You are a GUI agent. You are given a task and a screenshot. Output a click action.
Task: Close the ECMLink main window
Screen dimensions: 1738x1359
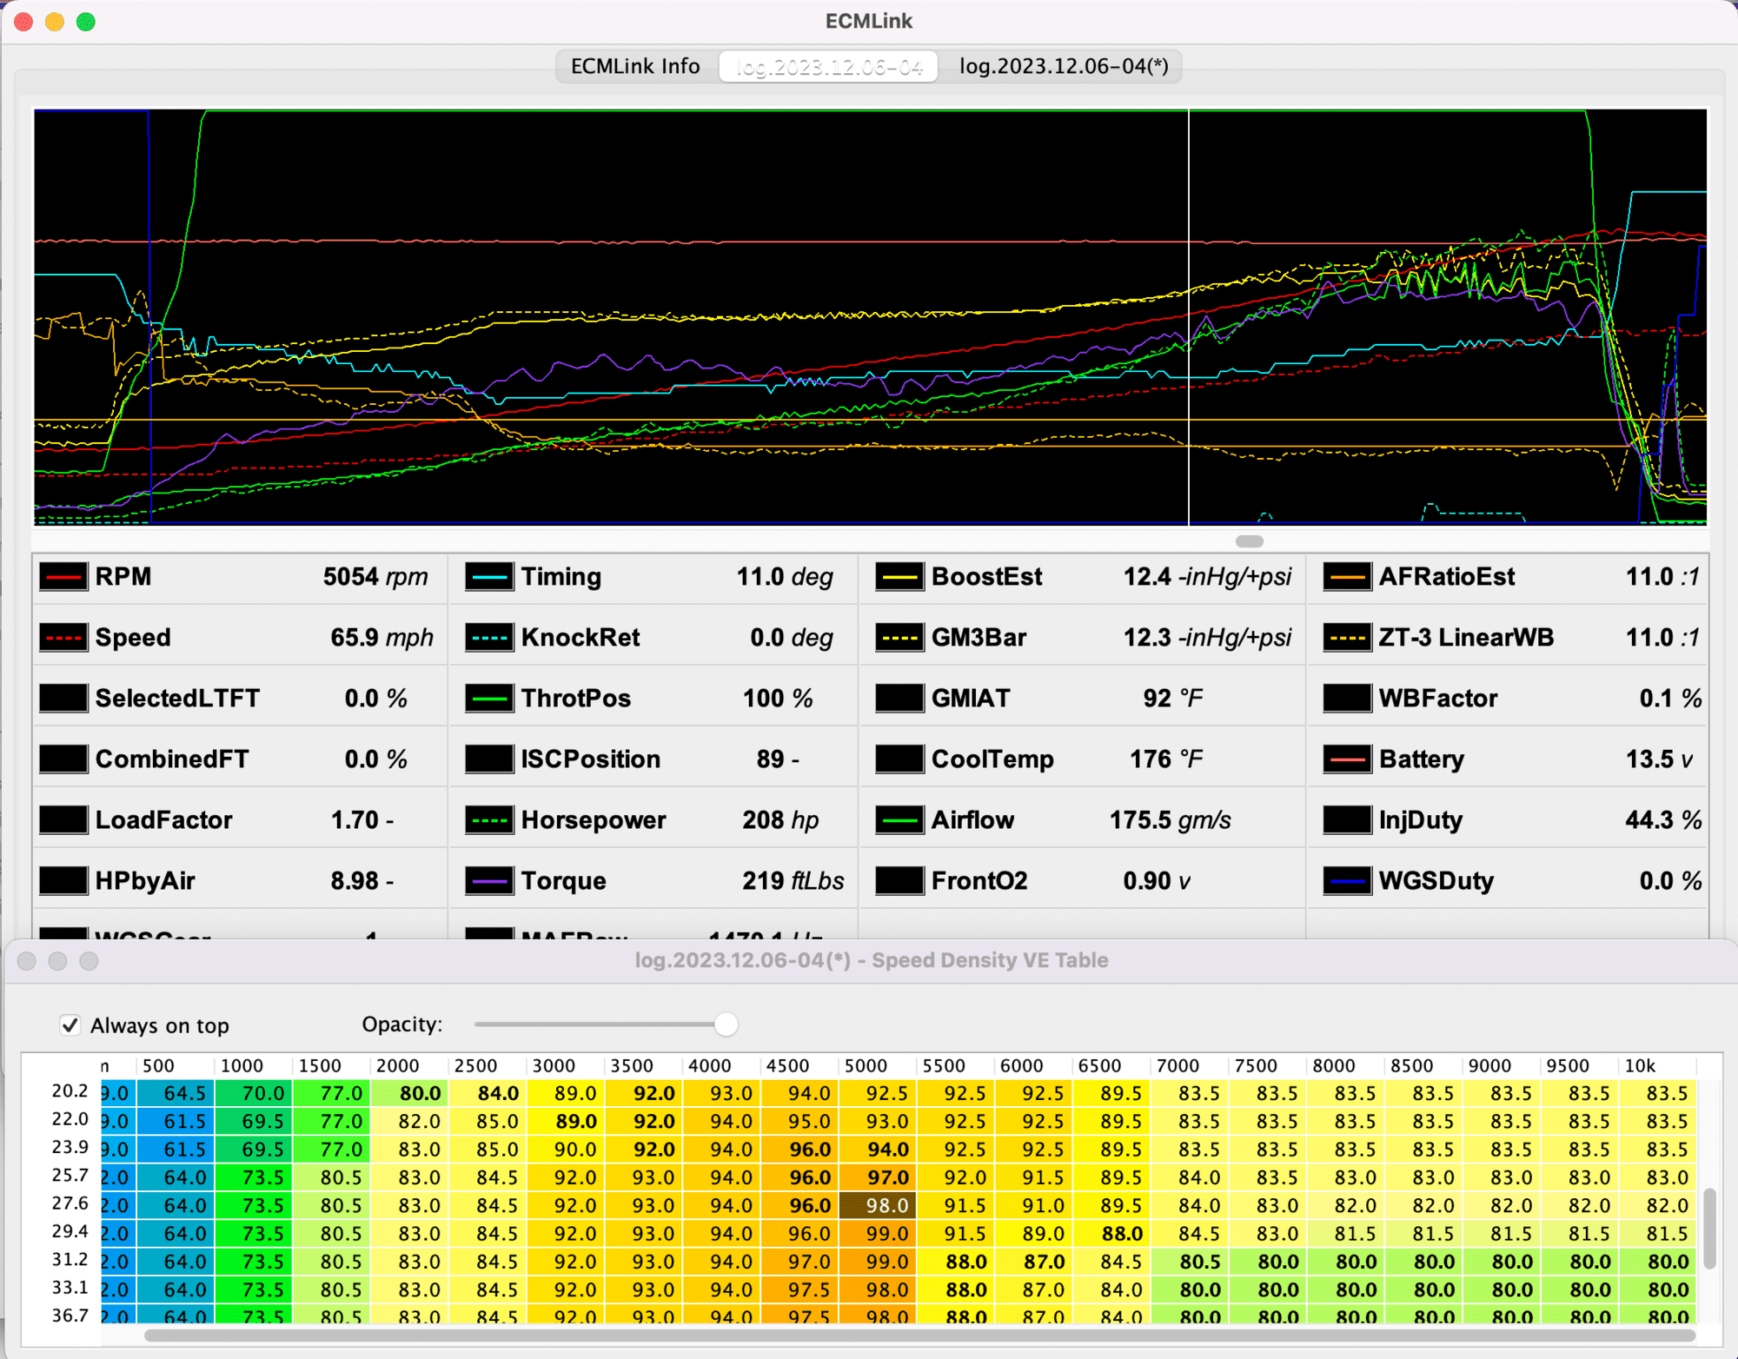[23, 22]
